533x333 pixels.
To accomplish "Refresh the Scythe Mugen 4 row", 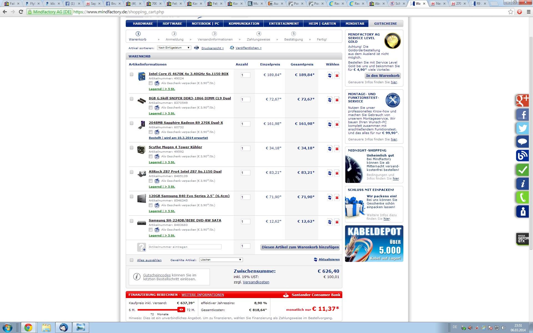I will coord(330,149).
